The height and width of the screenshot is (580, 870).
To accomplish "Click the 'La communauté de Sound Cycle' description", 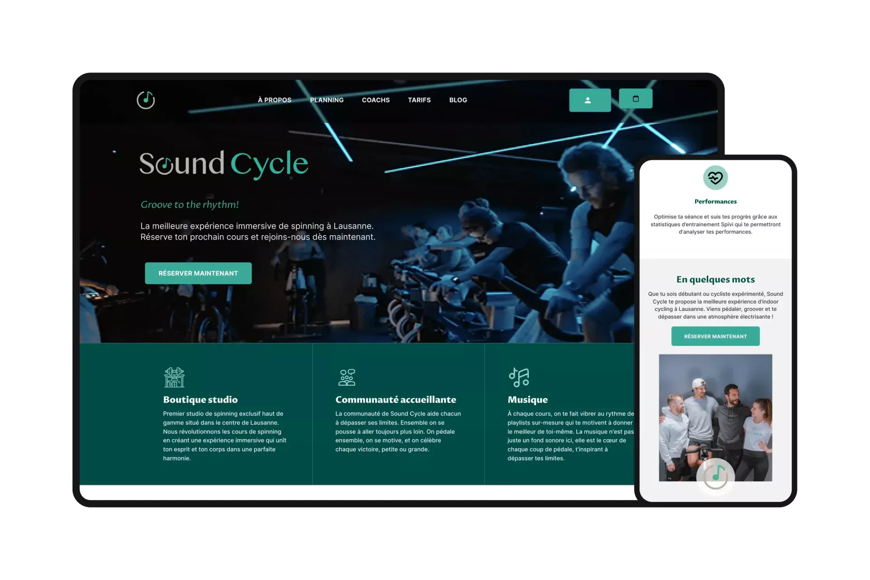I will pos(398,431).
